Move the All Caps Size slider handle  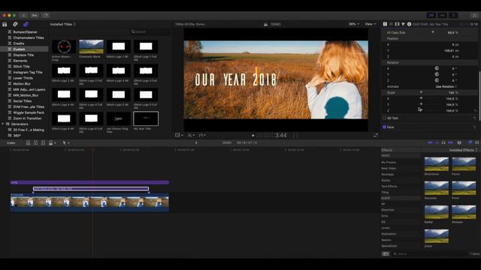tap(433, 32)
